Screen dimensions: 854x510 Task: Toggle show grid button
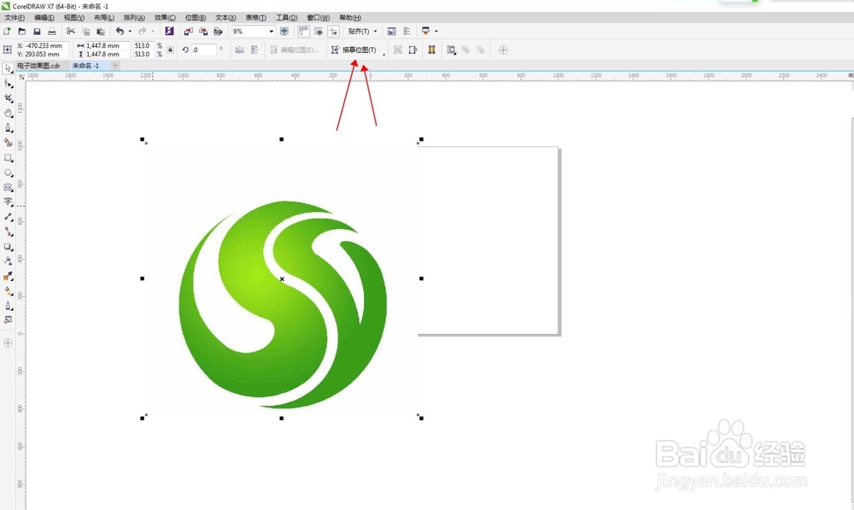319,31
